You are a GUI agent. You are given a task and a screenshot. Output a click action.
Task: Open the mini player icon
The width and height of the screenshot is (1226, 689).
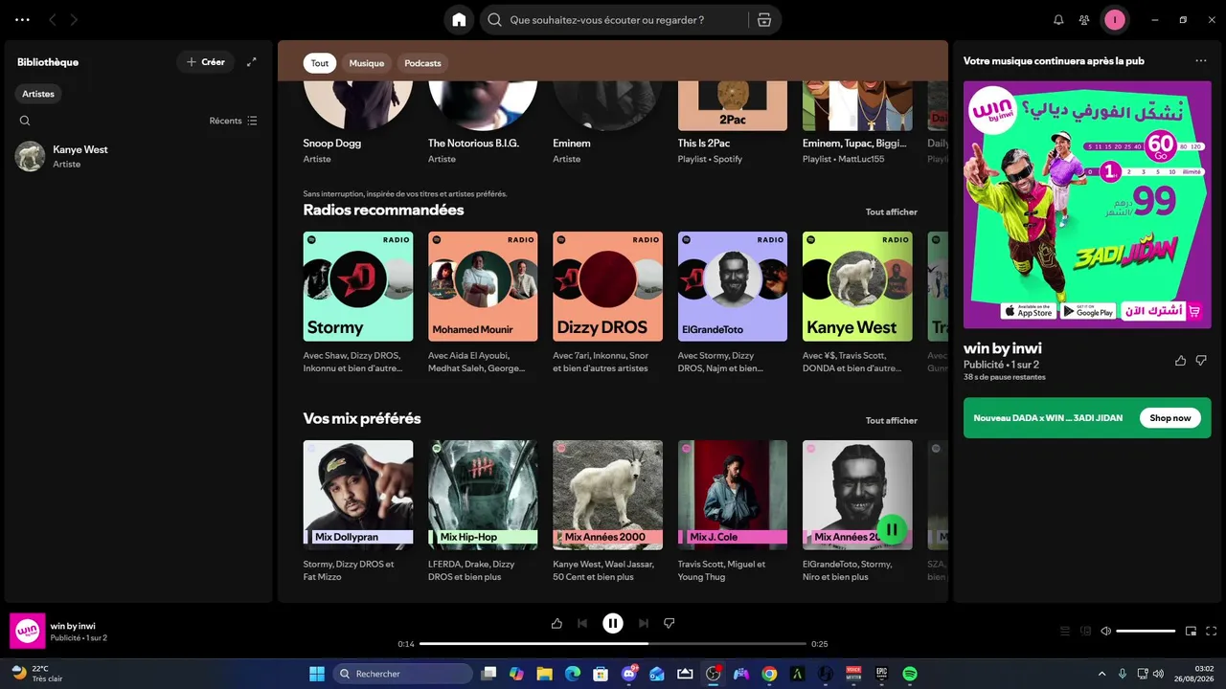(1192, 631)
